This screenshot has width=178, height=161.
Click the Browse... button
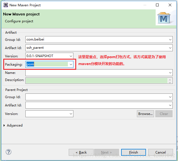(145, 114)
